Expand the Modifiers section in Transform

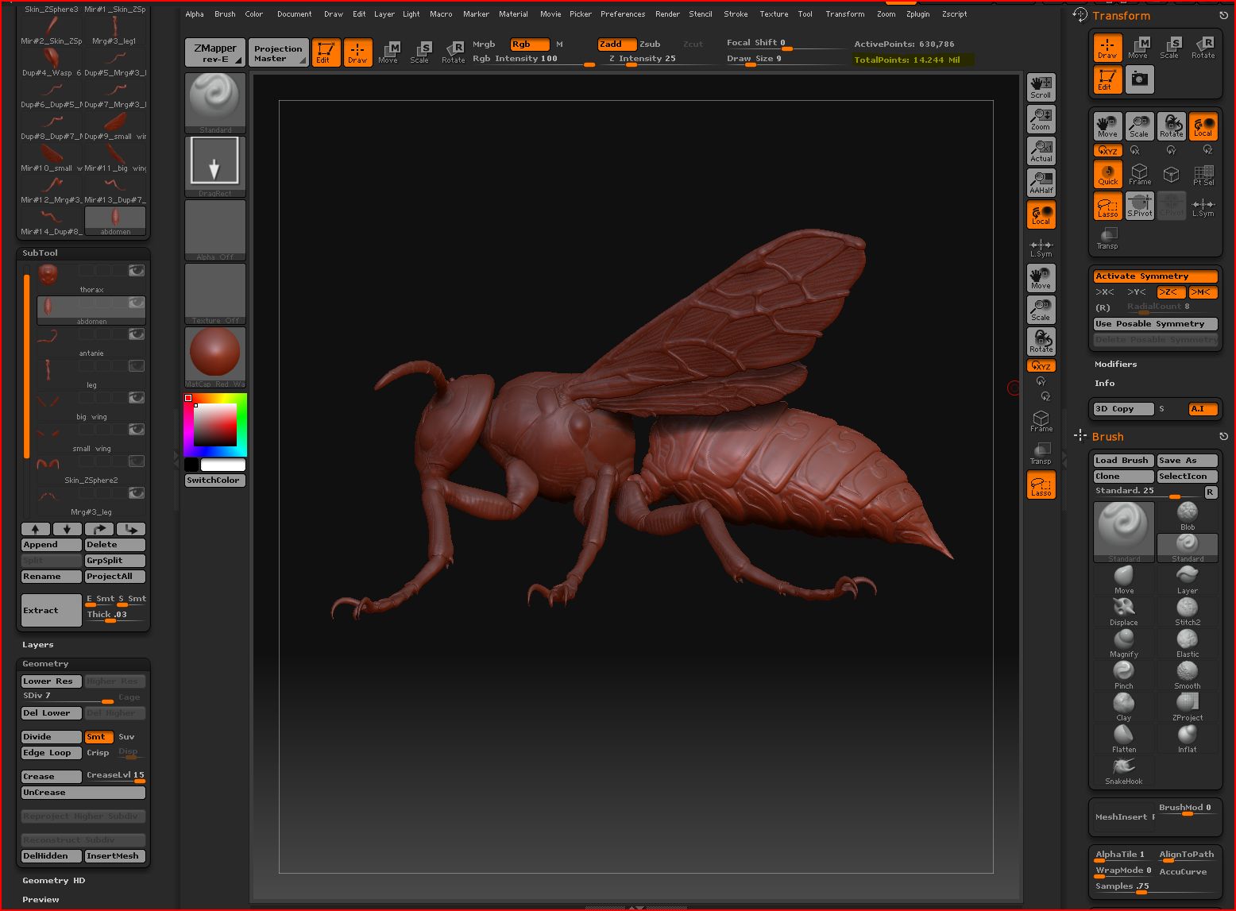coord(1115,365)
